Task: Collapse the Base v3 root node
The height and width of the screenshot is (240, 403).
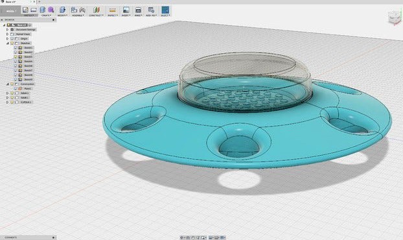Action: pyautogui.click(x=4, y=25)
